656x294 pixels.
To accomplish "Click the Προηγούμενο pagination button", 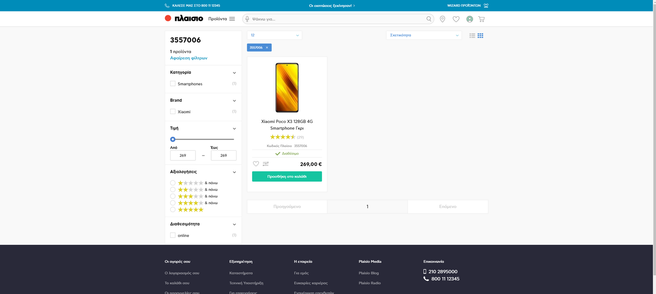I will pyautogui.click(x=287, y=206).
